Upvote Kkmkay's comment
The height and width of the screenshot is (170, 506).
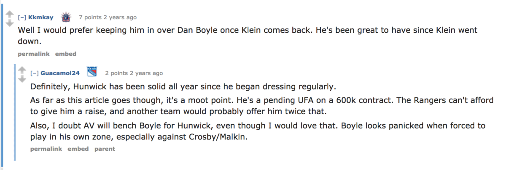pyautogui.click(x=9, y=14)
